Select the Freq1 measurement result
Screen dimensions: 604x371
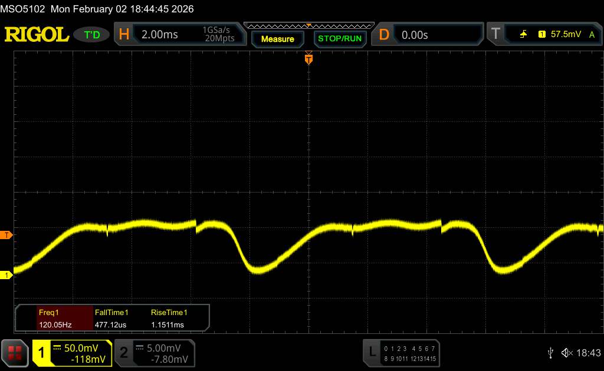click(x=53, y=318)
